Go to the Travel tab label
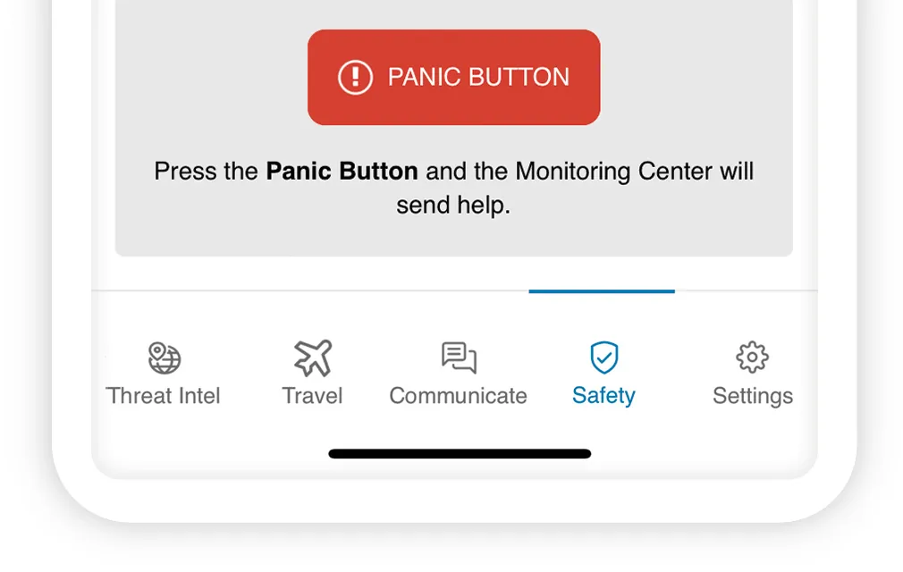 coord(312,396)
